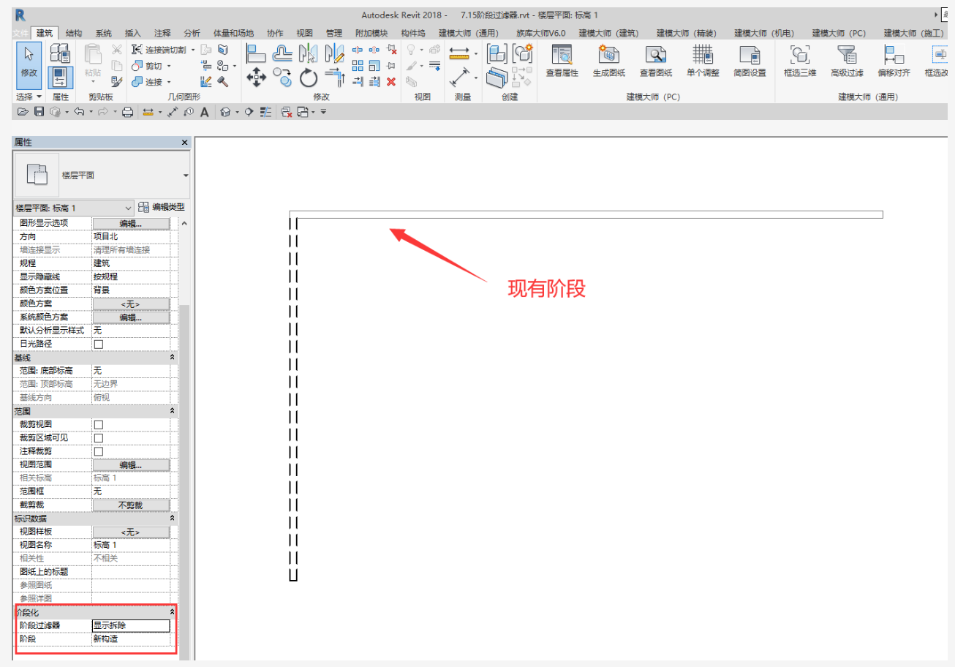Select the 管理 ribbon tab
Screen dimensions: 955x667
[x=333, y=33]
